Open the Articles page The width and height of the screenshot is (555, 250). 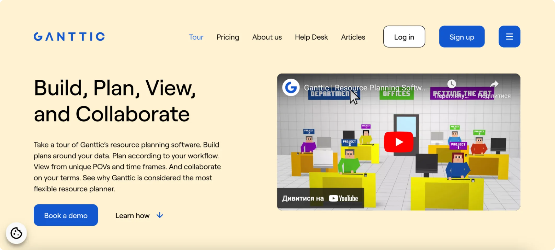[x=353, y=37]
